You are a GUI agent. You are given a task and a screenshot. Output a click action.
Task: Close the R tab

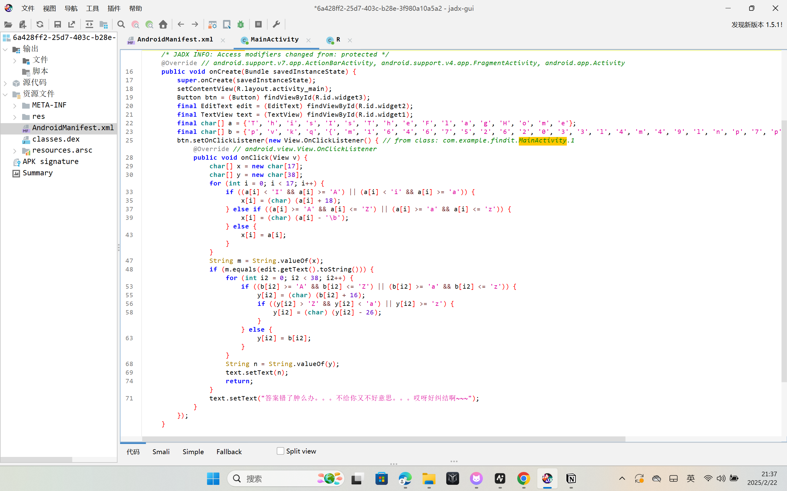[x=350, y=40]
